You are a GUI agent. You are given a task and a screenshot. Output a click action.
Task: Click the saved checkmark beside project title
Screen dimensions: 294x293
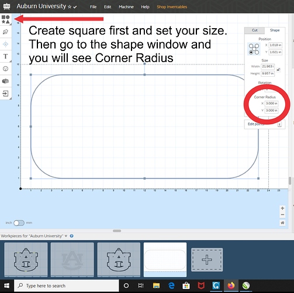[75, 7]
